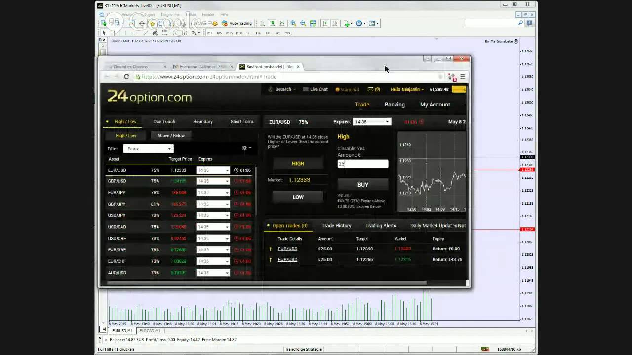Viewport: 632px width, 355px height.
Task: Enable chart shift in MetaTrader toolbar
Action: (334, 23)
